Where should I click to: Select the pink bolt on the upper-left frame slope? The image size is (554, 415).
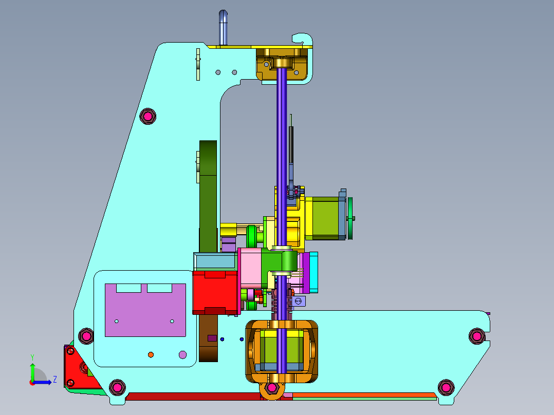(147, 116)
